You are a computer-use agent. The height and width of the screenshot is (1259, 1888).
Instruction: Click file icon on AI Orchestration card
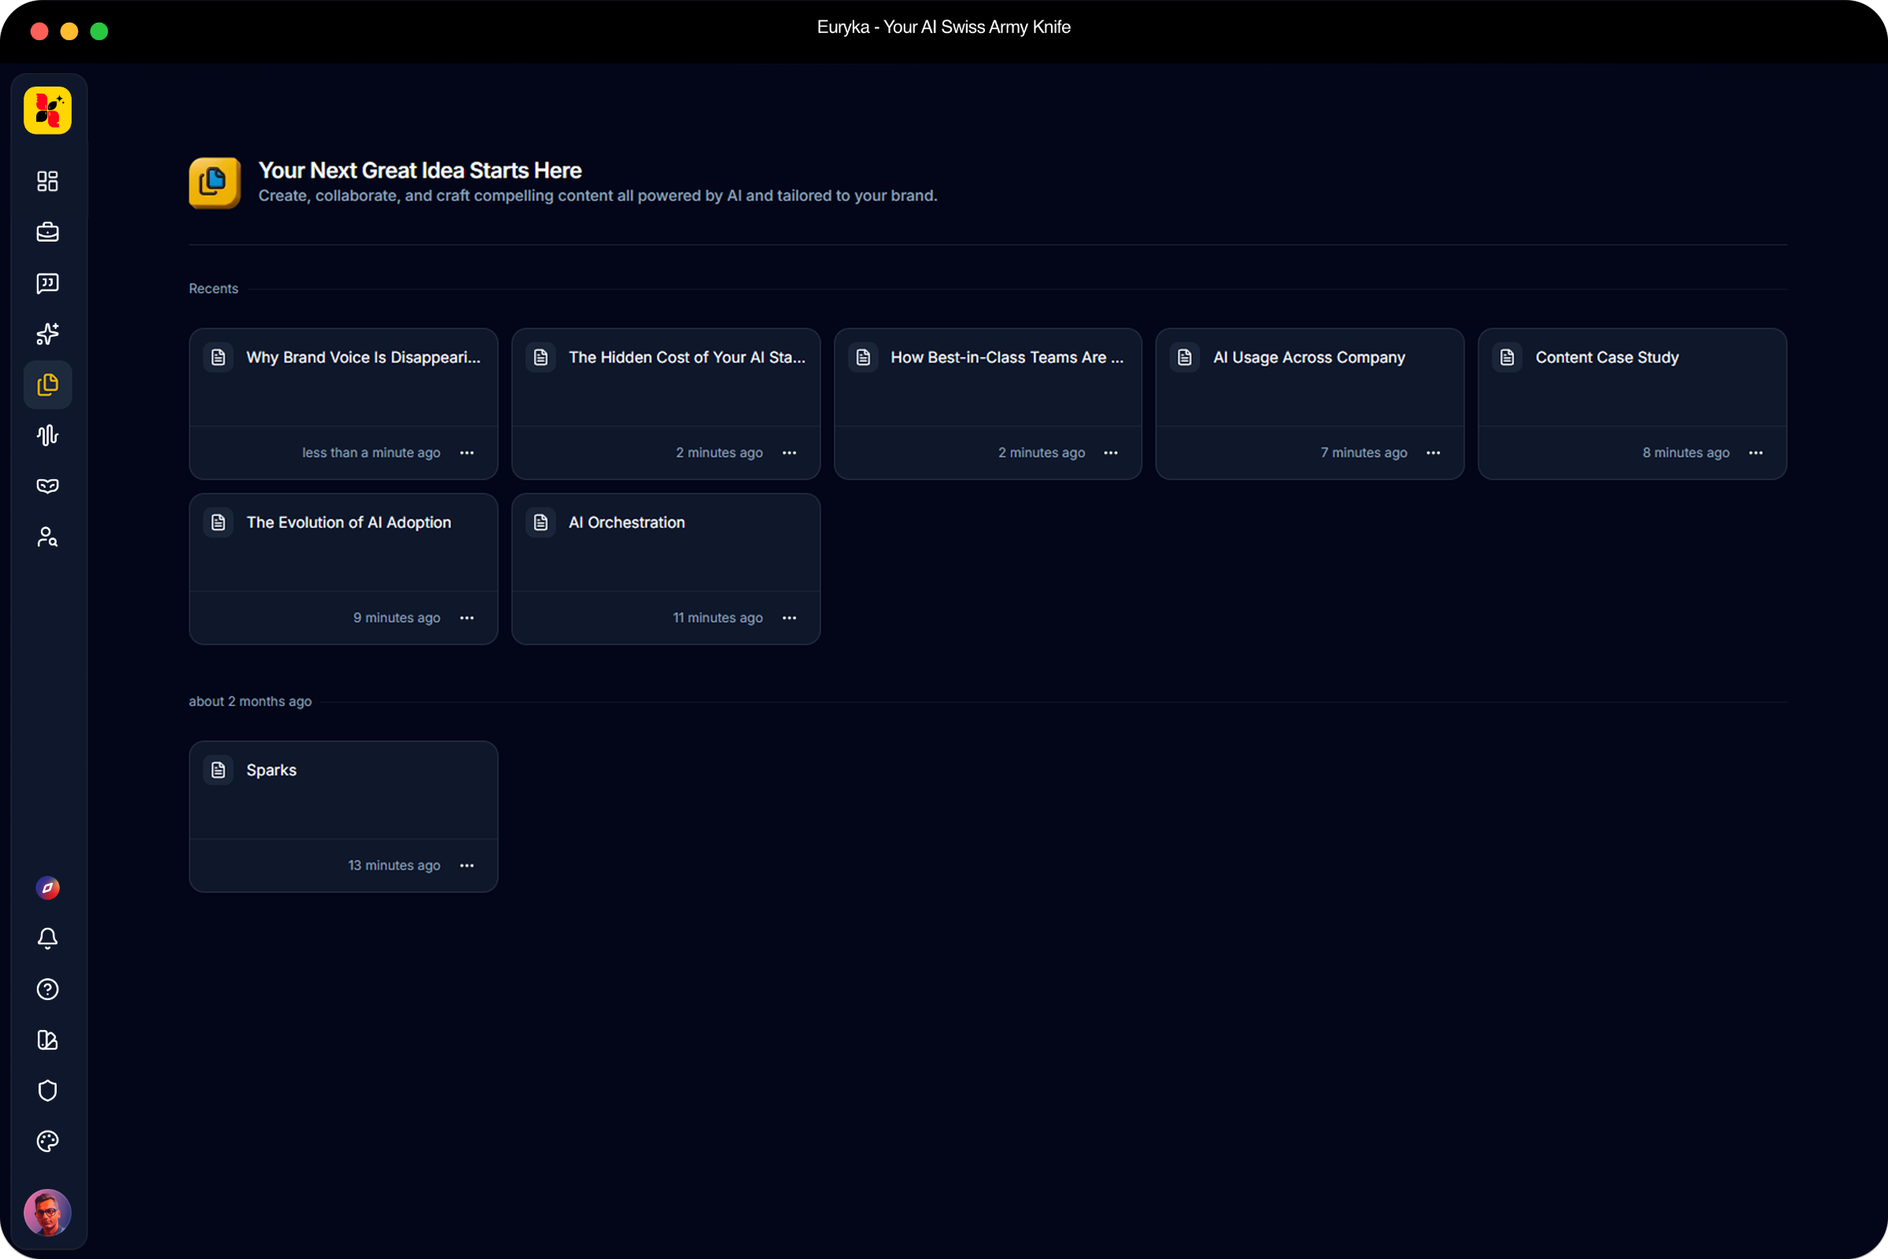click(541, 522)
